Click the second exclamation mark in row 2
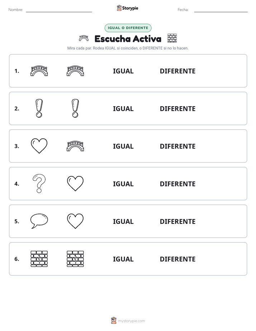 pos(75,108)
